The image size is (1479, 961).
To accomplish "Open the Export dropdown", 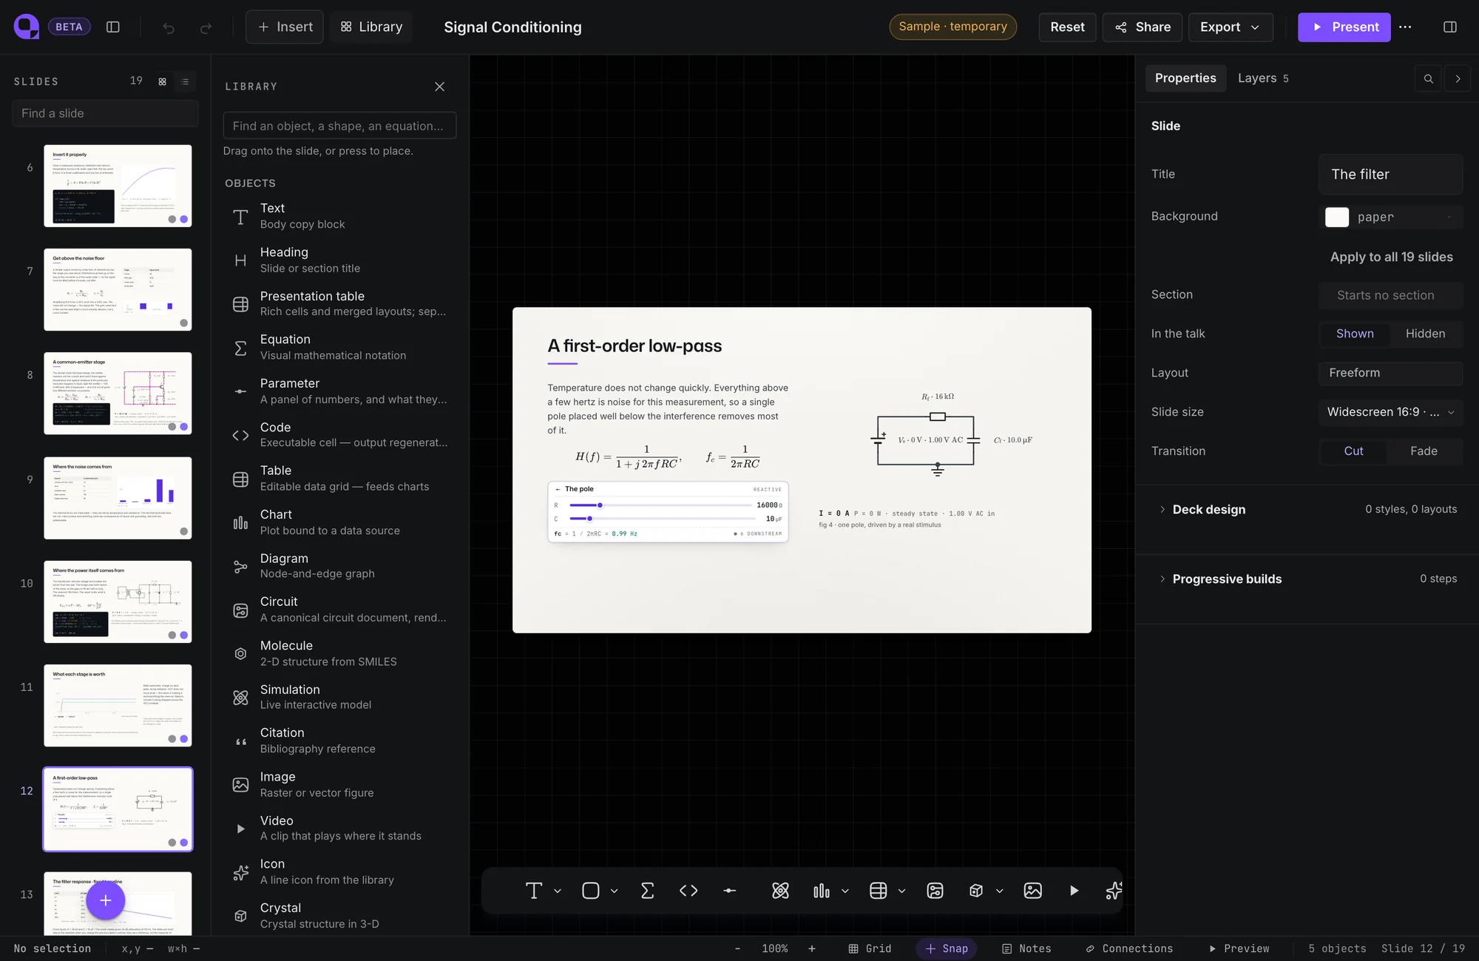I will pos(1230,27).
